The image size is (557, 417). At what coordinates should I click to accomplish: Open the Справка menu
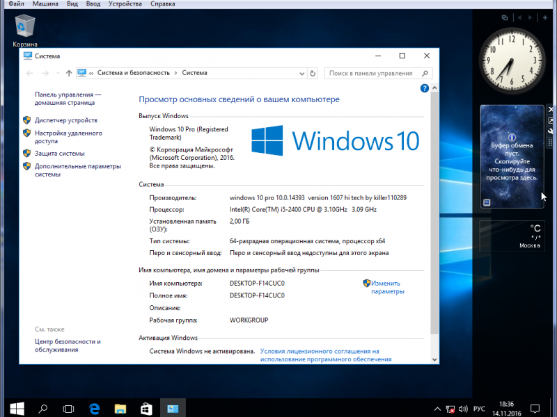tap(163, 4)
